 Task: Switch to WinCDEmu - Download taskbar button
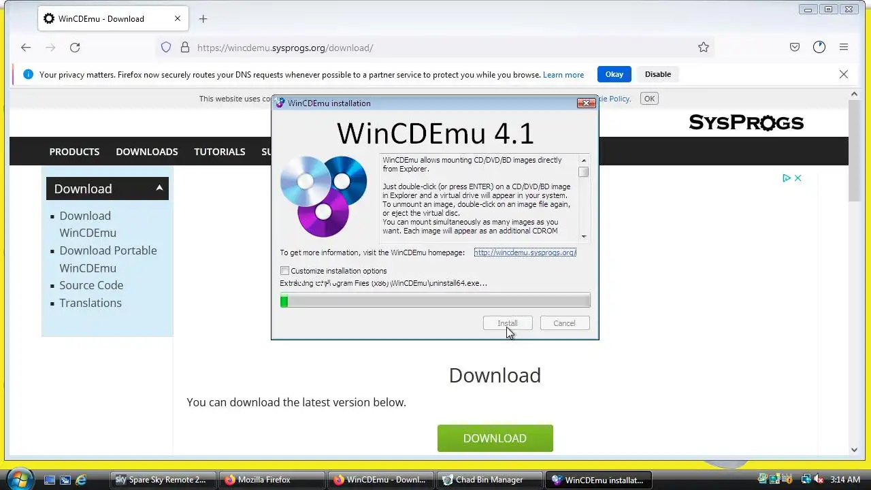(380, 480)
